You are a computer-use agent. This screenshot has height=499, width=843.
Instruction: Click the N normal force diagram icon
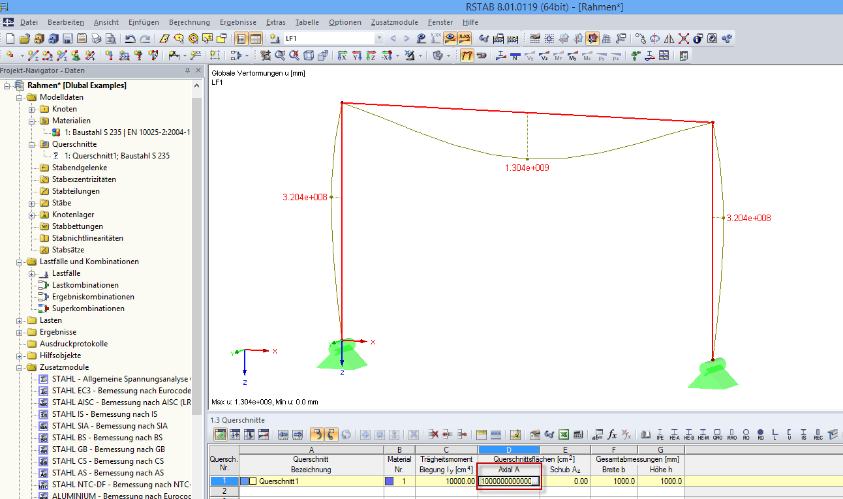515,56
